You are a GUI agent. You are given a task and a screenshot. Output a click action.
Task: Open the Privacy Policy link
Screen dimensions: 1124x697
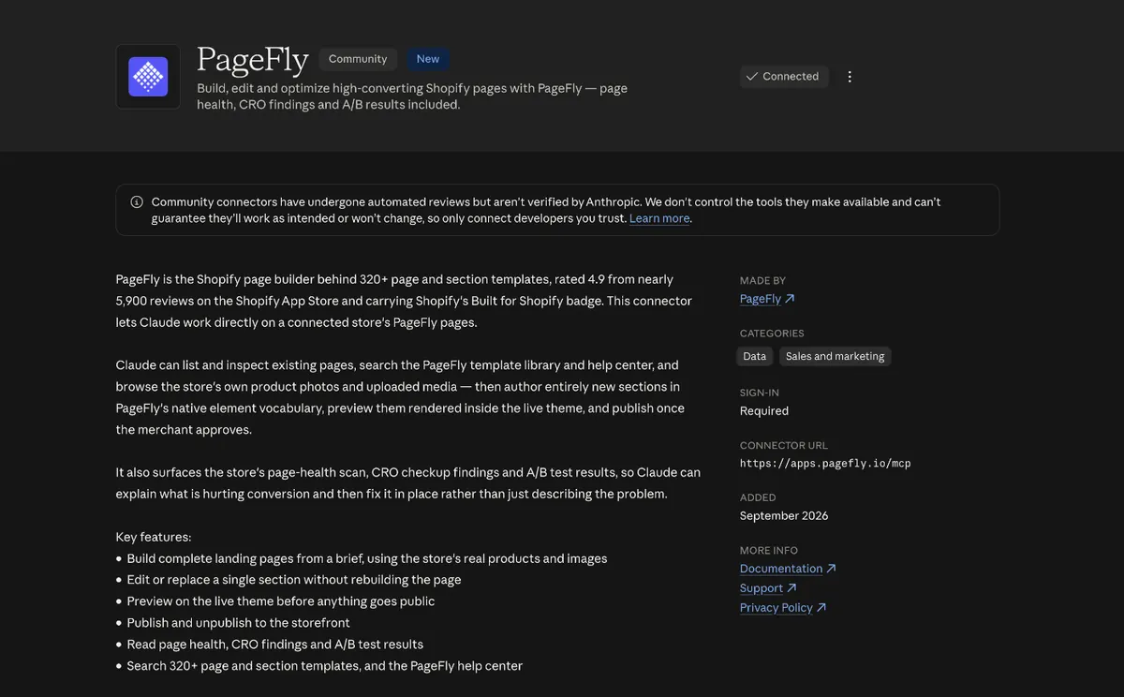pos(776,608)
